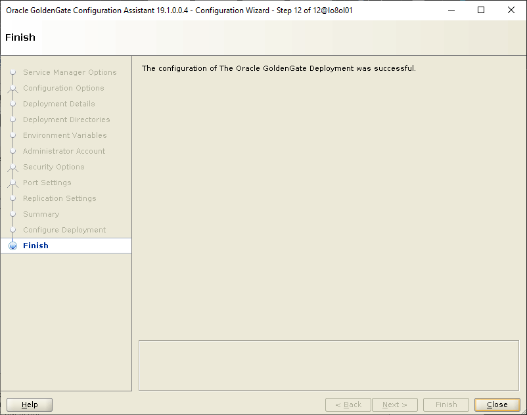The image size is (527, 415).
Task: Select Deployment Directories in the step list
Action: point(66,120)
